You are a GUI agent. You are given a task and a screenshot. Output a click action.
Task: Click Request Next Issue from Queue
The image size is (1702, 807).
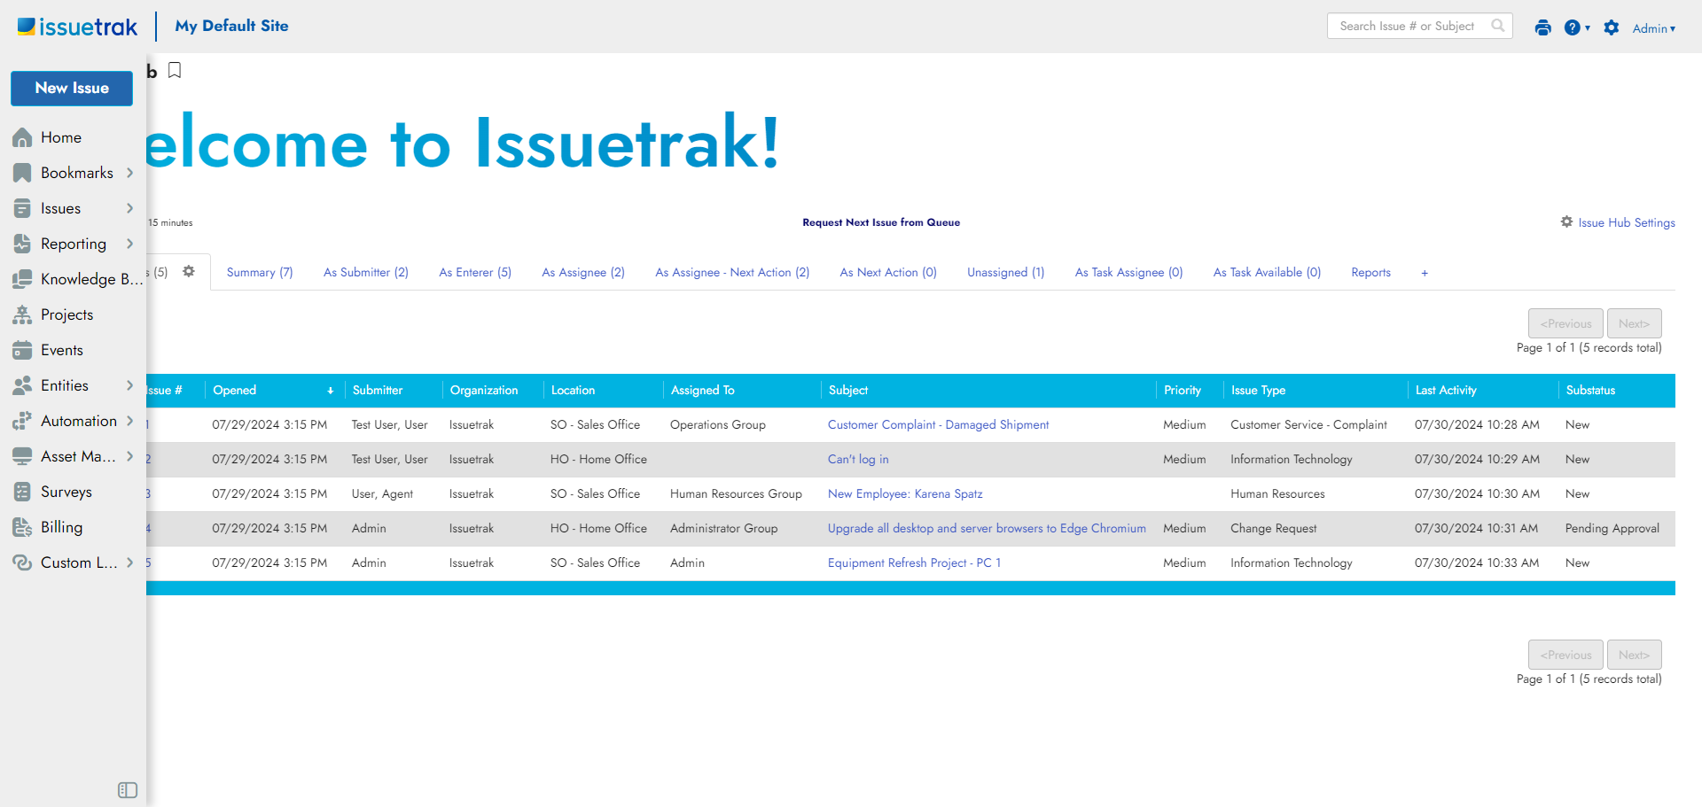pos(881,222)
